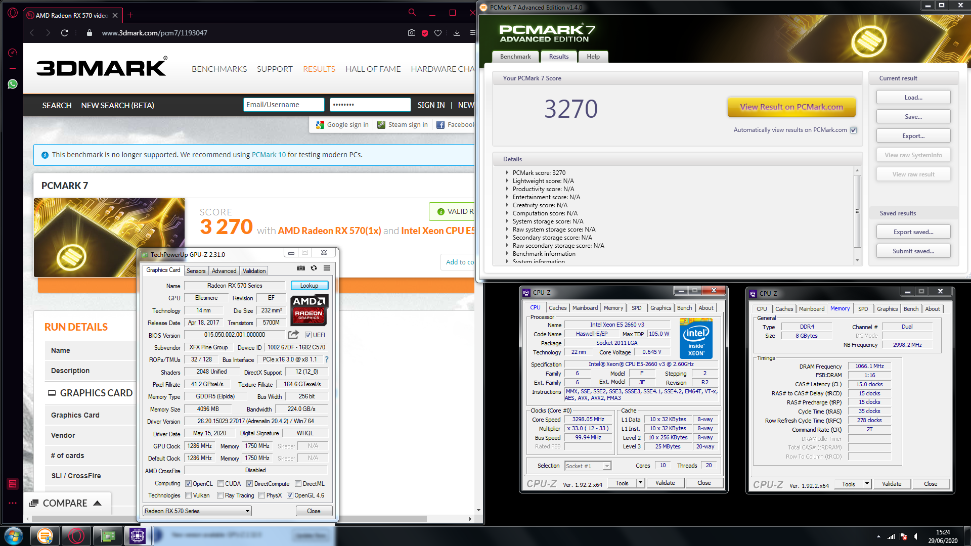Click the Opera ad blocker shield

425,33
